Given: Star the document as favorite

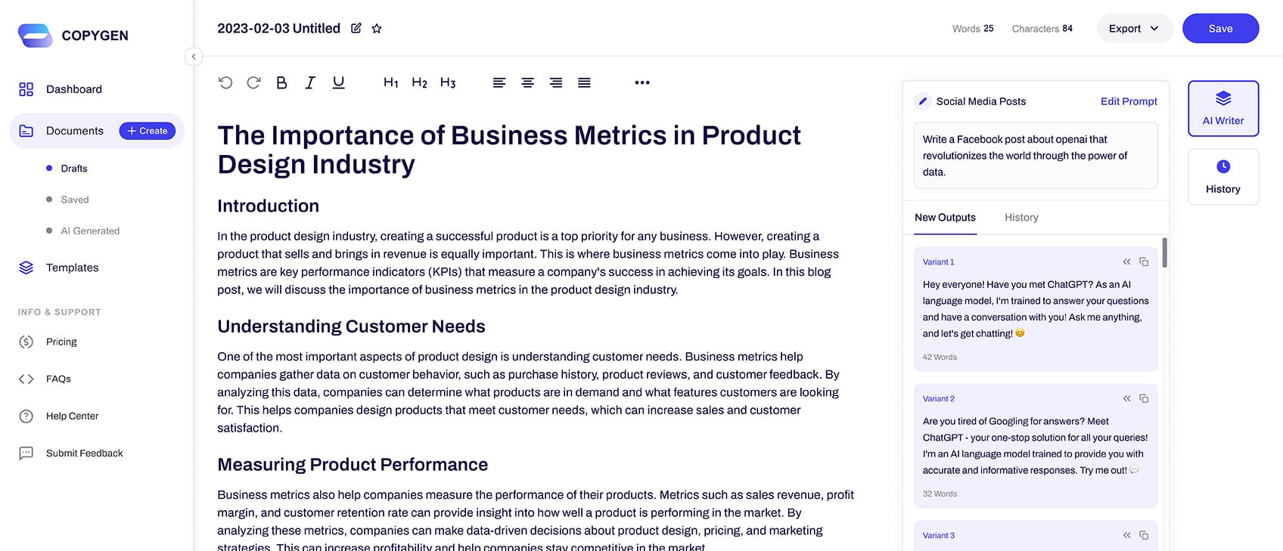Looking at the screenshot, I should click(x=377, y=29).
